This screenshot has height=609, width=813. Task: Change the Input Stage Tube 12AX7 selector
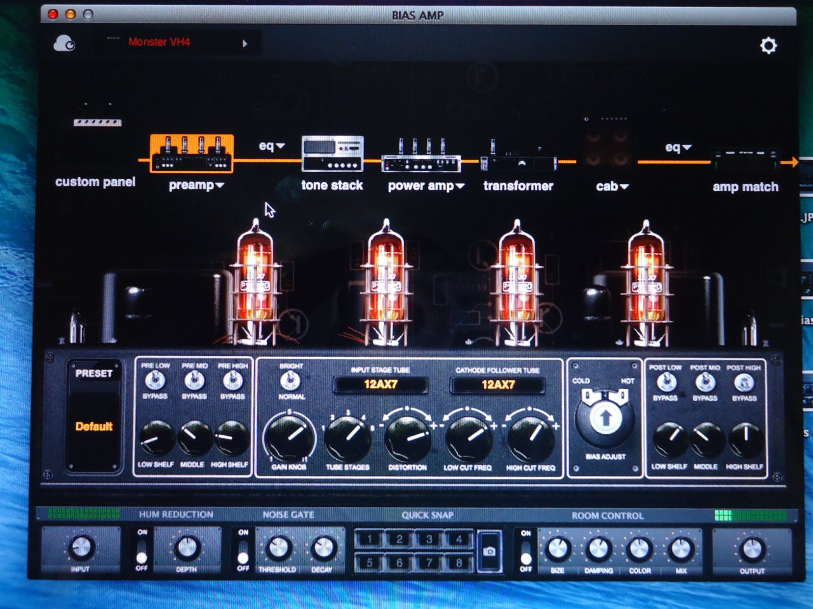(380, 384)
